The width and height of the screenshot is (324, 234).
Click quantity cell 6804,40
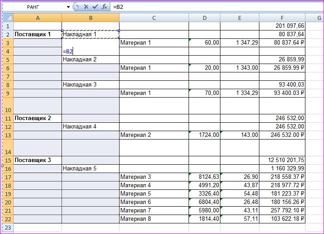(x=204, y=202)
